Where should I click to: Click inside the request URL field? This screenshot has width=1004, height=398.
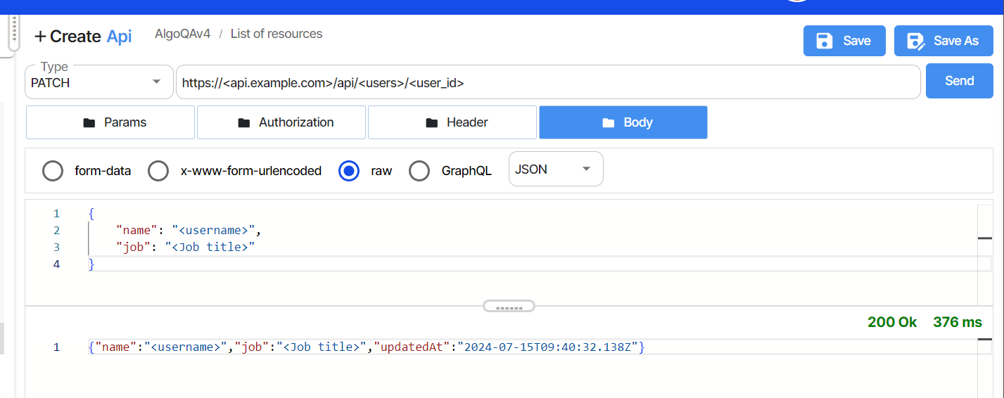[548, 82]
